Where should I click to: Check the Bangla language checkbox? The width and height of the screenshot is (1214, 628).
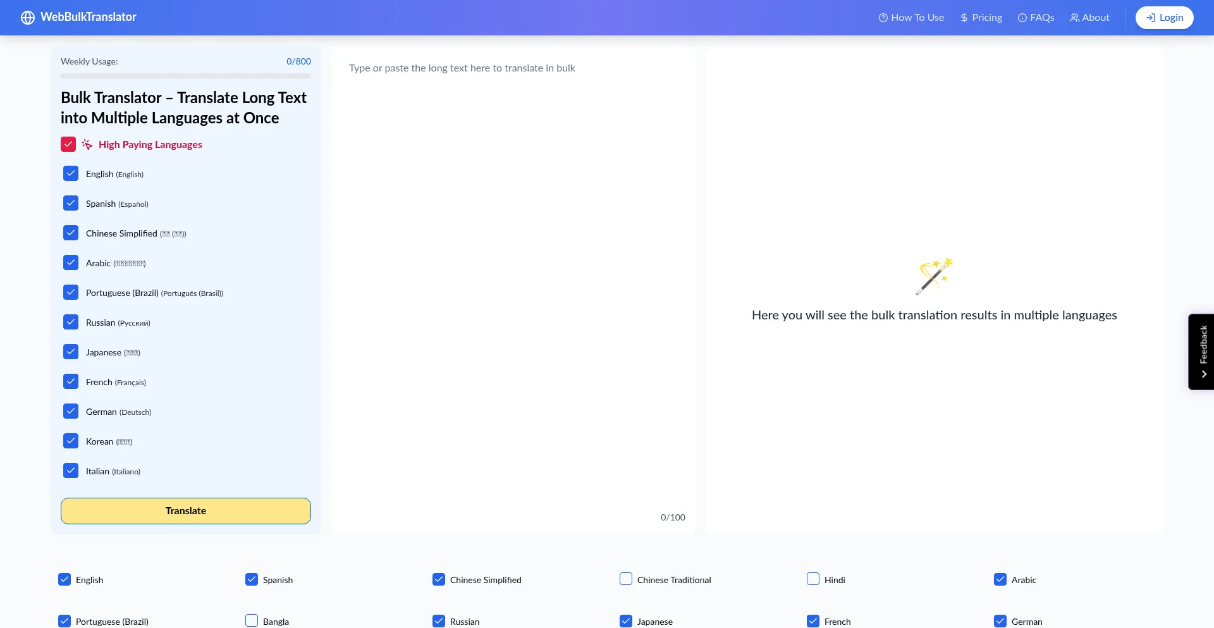point(251,620)
